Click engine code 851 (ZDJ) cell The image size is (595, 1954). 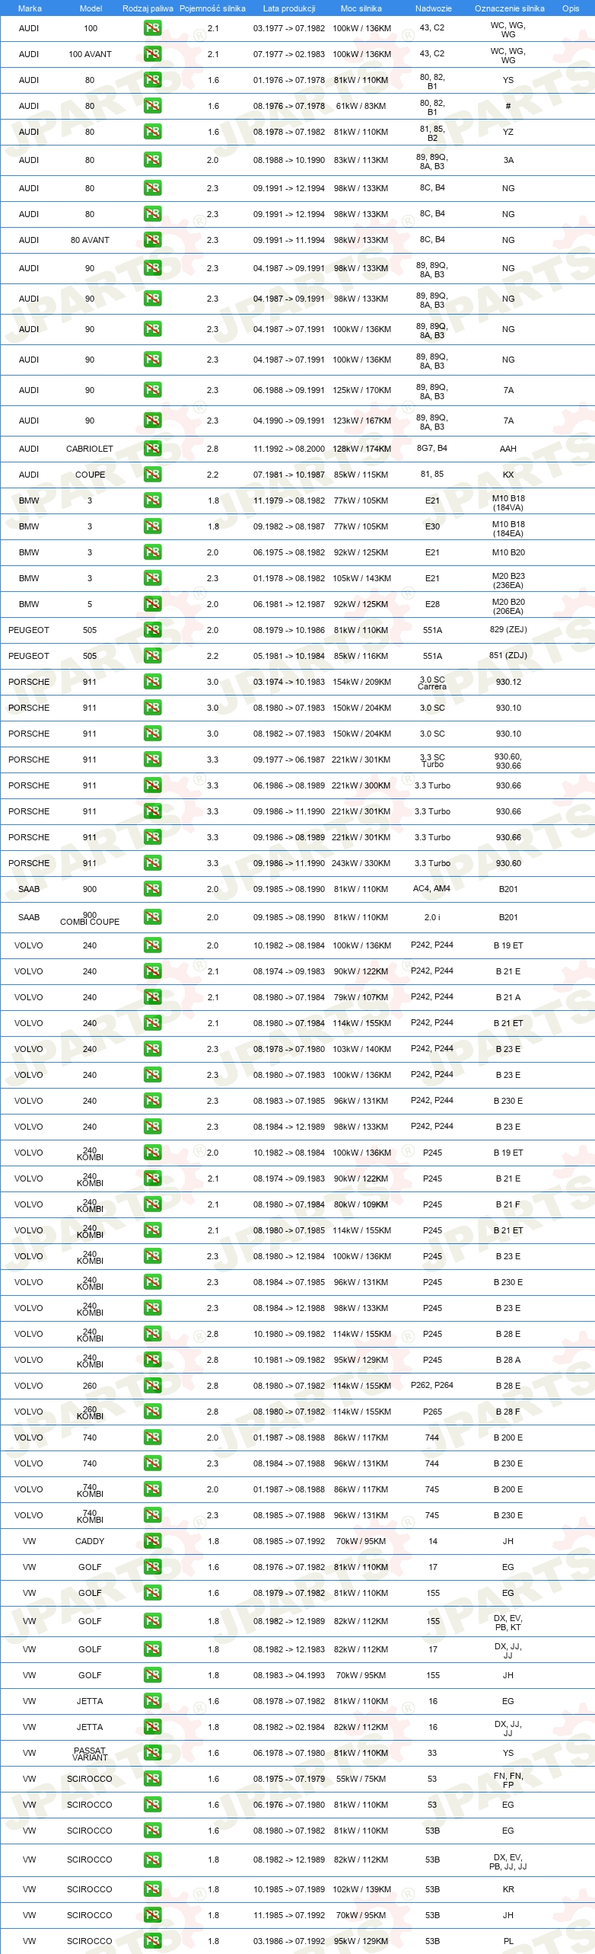click(508, 655)
